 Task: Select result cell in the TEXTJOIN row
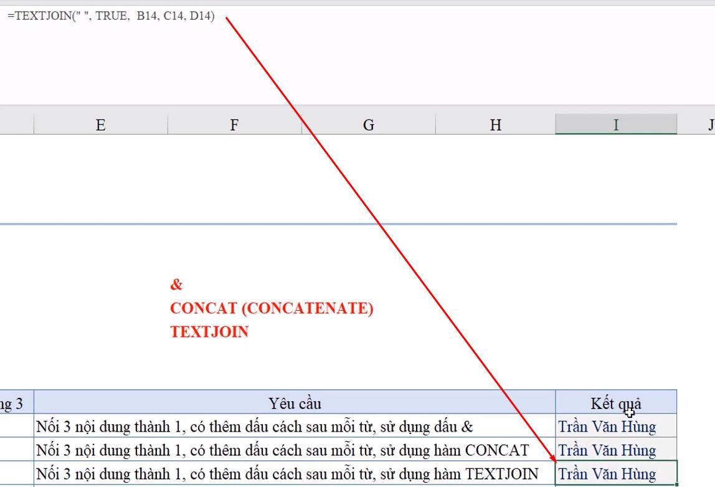[616, 473]
